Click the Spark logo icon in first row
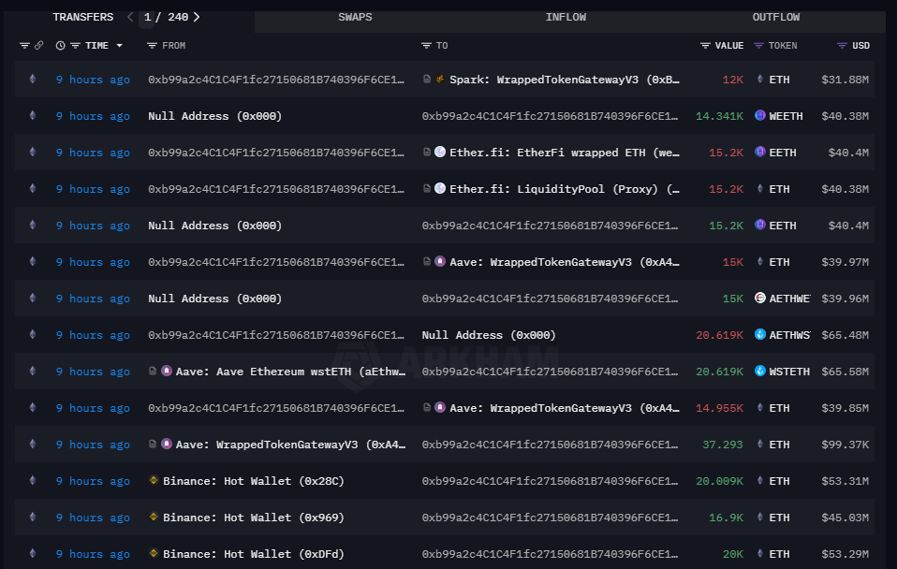Viewport: 897px width, 569px height. [x=440, y=80]
